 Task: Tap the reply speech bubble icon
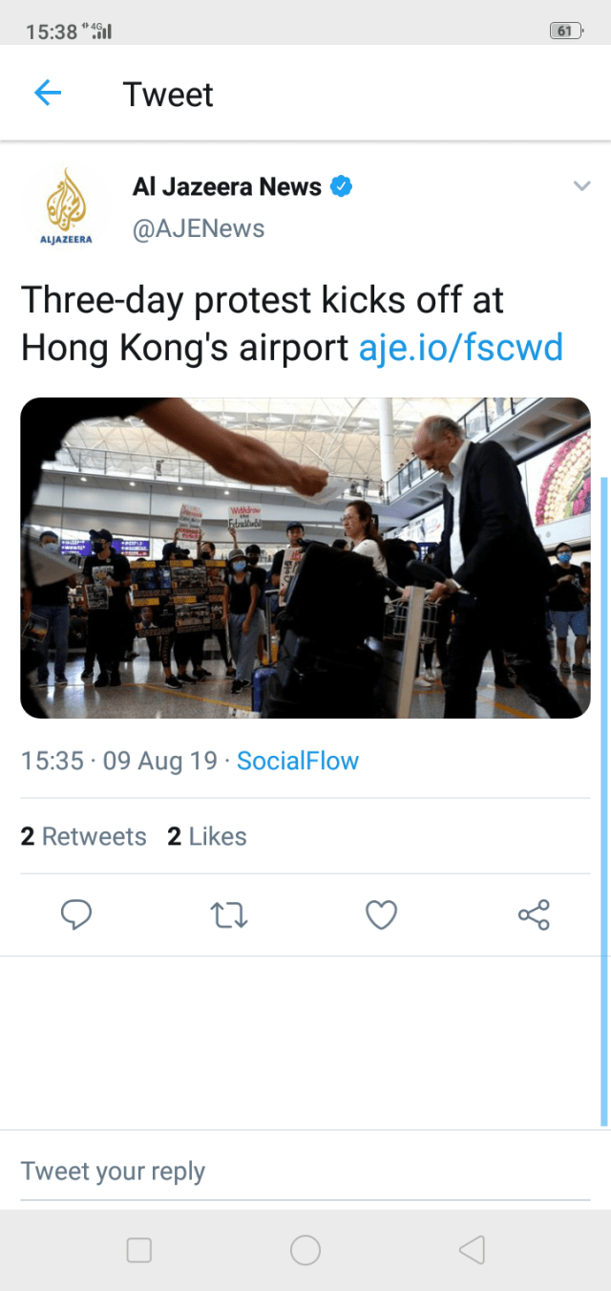pyautogui.click(x=76, y=914)
